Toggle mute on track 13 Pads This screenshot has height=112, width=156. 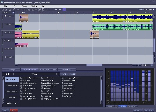pyautogui.click(x=3, y=42)
